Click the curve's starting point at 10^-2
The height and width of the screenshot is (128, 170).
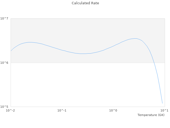[11, 51]
